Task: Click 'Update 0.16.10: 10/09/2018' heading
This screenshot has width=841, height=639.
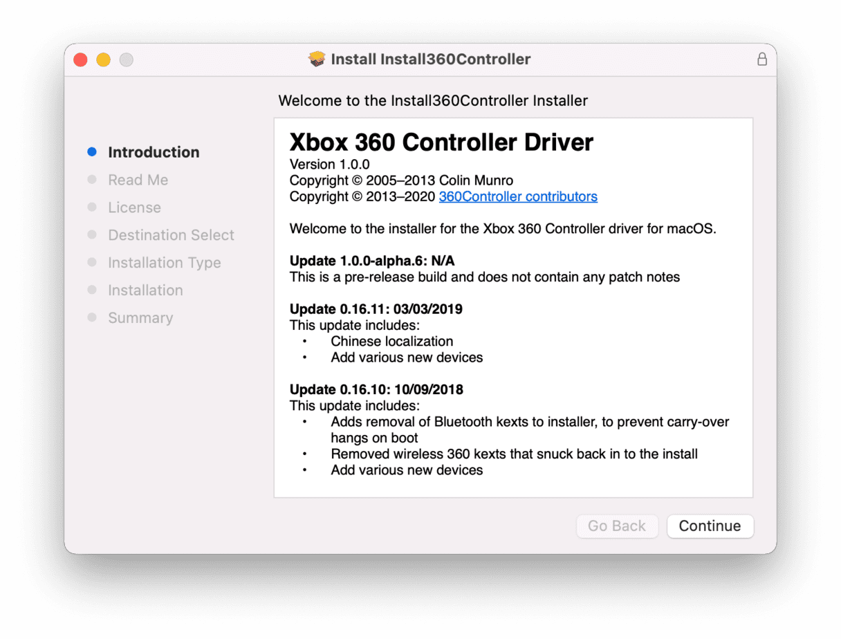Action: (x=376, y=389)
